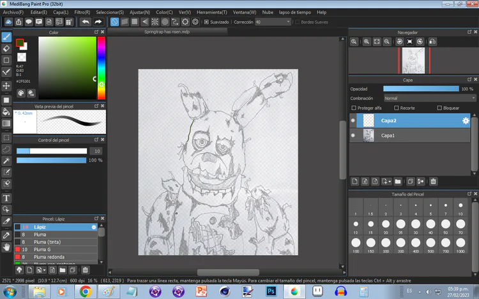479x299 pixels.
Task: Select the Eraser tool in left toolbar
Action: (x=6, y=48)
